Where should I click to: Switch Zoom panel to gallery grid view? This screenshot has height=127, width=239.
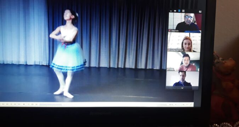click(183, 11)
